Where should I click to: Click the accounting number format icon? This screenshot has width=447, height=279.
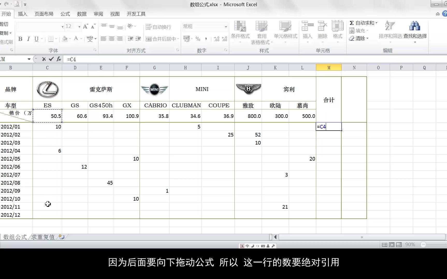tap(186, 39)
